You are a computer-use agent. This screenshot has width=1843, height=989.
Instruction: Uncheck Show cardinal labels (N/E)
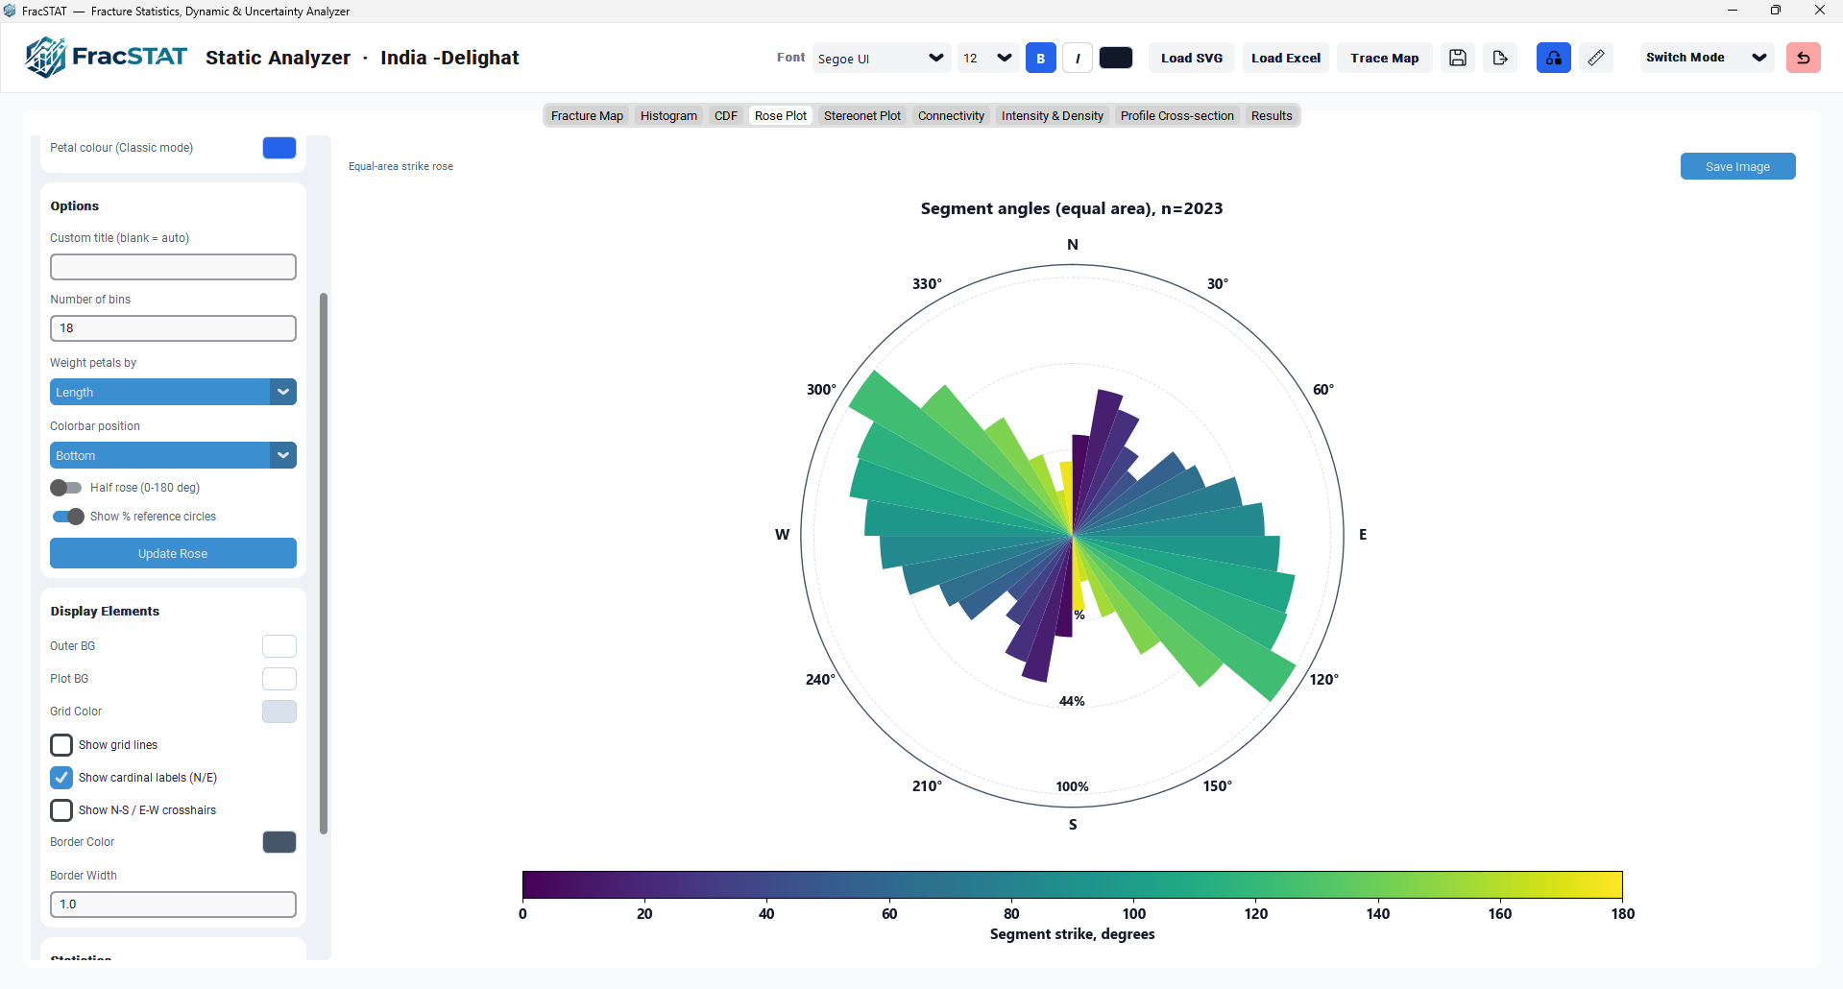coord(61,778)
